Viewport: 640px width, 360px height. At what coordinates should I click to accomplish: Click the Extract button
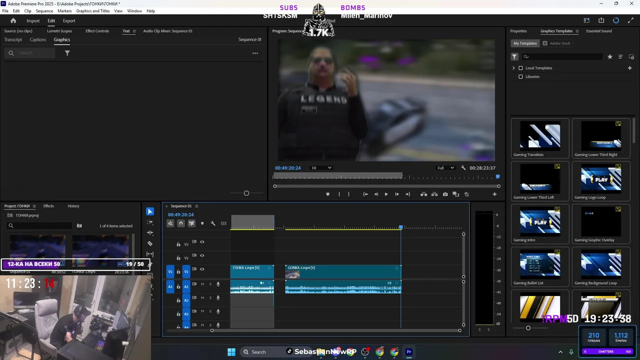[434, 194]
